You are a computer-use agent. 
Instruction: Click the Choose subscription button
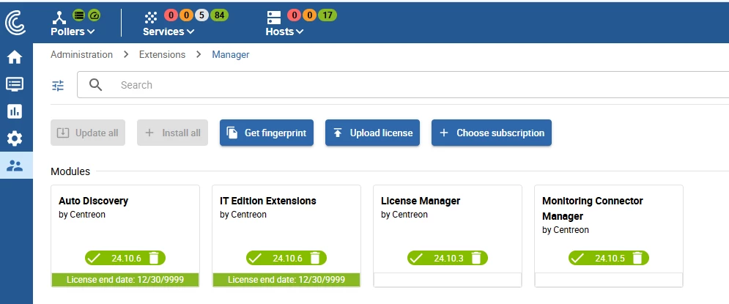(x=492, y=133)
